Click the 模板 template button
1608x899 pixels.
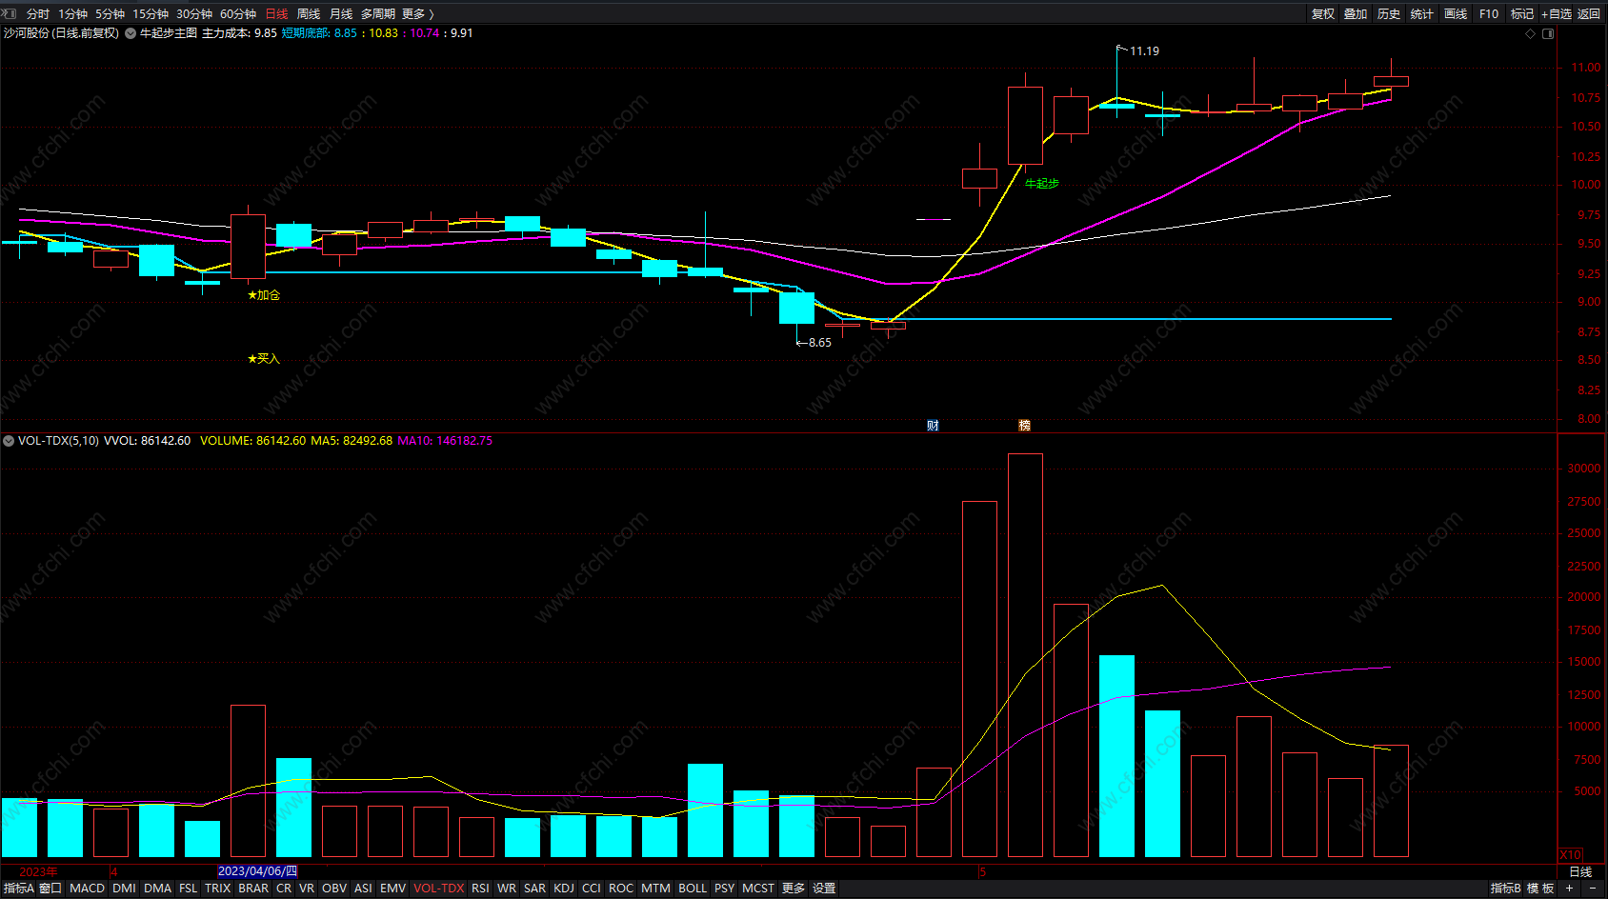click(1540, 889)
